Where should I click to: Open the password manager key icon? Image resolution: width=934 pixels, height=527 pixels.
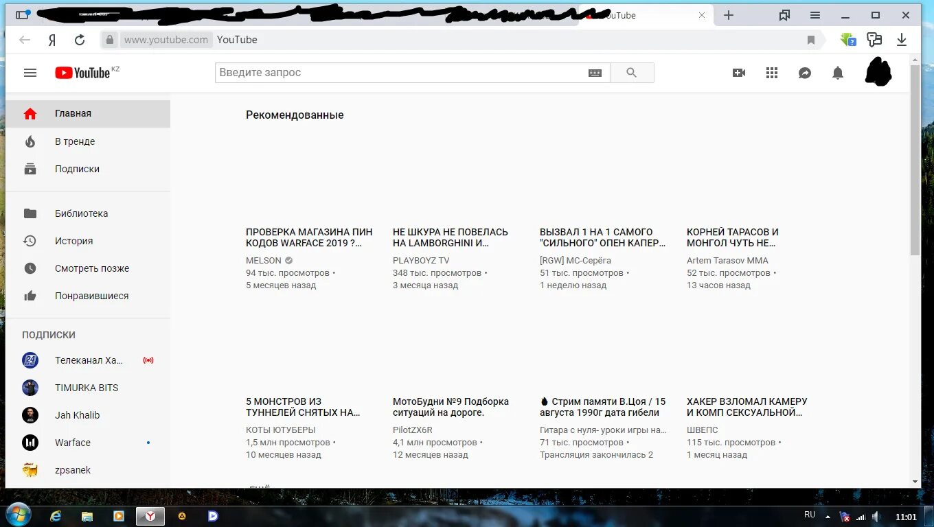pyautogui.click(x=874, y=40)
